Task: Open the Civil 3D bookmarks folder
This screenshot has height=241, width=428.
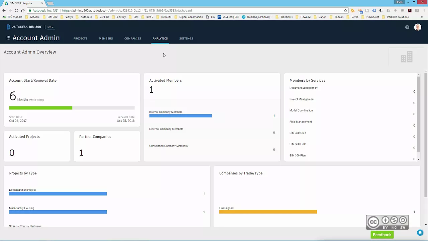Action: [102, 17]
